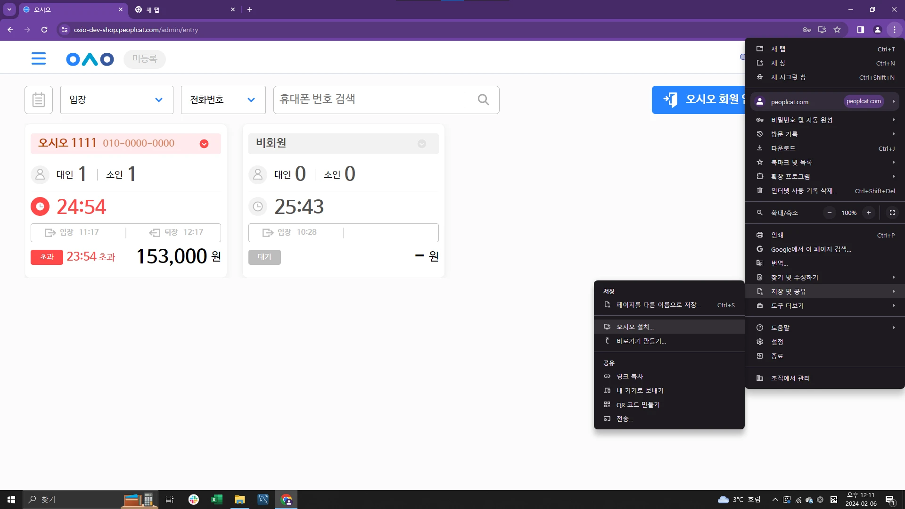Click 조직에서 관리 entry
The width and height of the screenshot is (905, 509).
click(x=825, y=378)
